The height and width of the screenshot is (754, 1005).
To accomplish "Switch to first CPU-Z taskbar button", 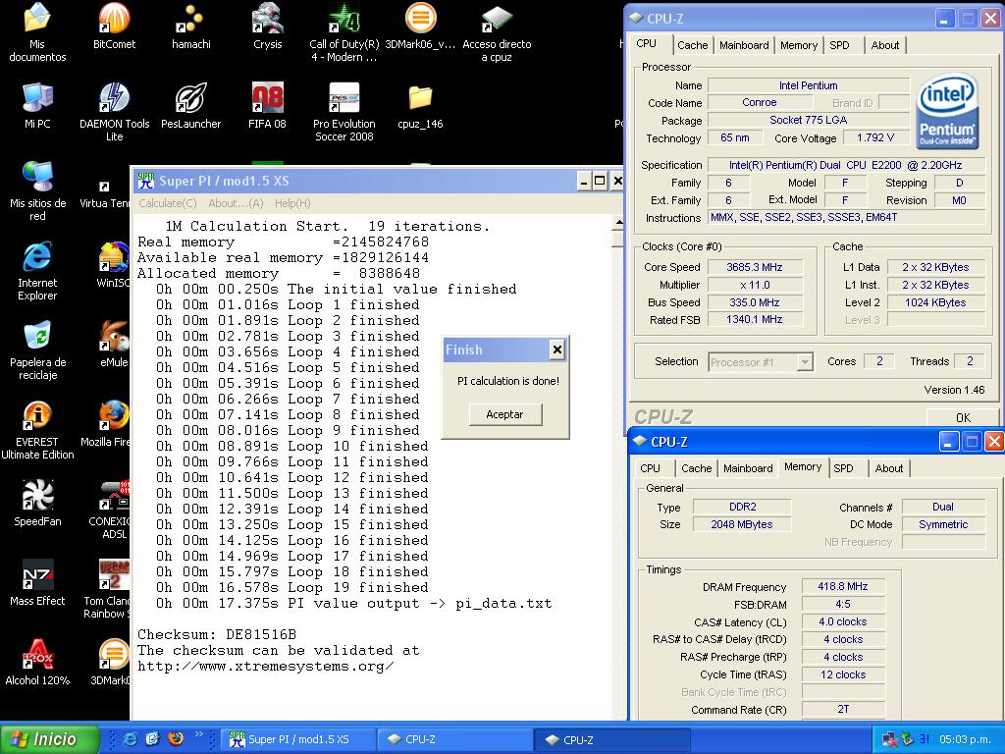I will tap(455, 739).
